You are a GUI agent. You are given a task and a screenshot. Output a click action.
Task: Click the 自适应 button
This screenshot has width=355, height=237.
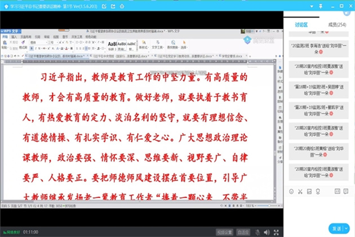click(243, 232)
